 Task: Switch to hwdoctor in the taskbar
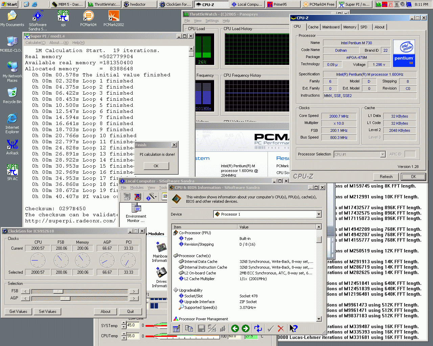139,4
